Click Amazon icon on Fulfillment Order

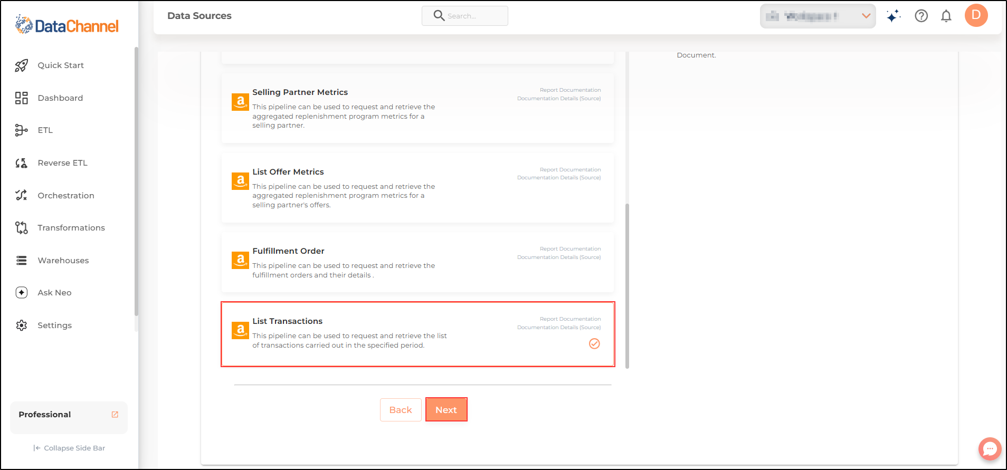[x=240, y=260]
